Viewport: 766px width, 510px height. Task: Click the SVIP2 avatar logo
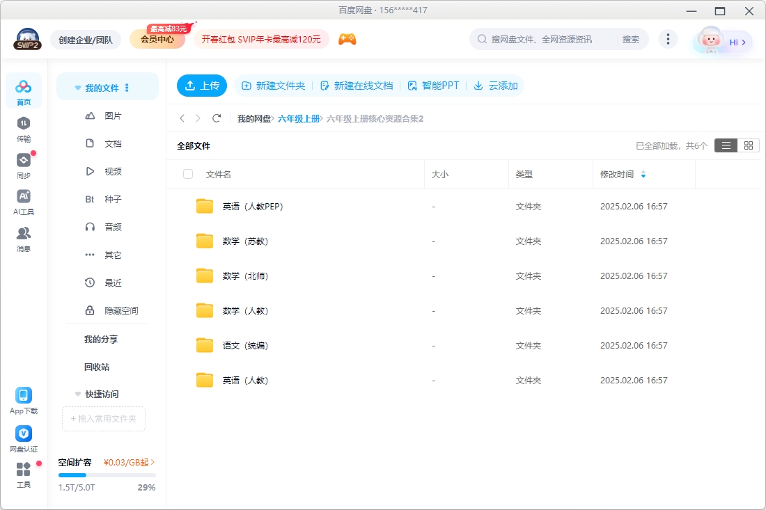27,40
